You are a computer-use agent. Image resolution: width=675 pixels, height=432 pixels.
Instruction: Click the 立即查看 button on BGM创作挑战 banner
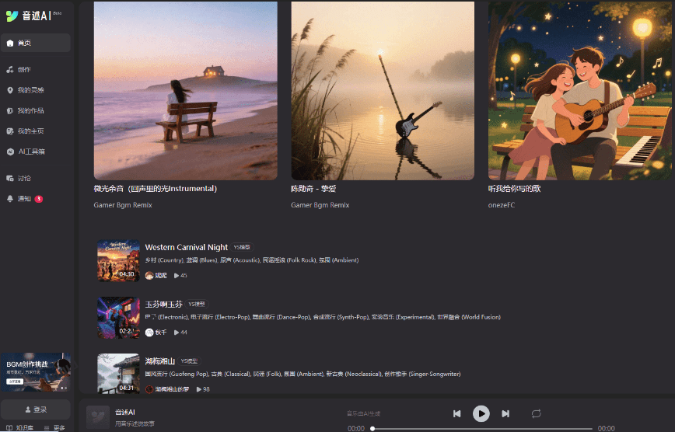(x=14, y=381)
